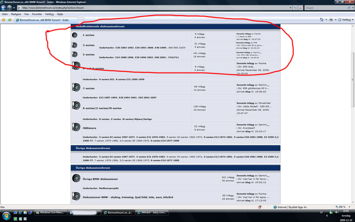Open the Windows Start orb
Screen dimensions: 355x222
coord(6,215)
